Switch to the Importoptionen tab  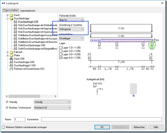28,10
